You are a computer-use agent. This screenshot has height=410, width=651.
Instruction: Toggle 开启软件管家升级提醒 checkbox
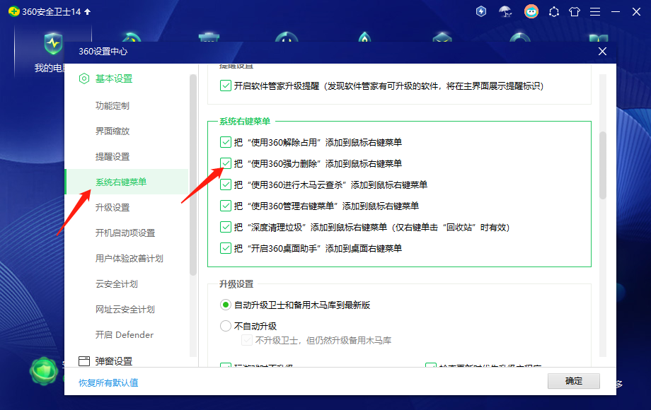[x=226, y=86]
